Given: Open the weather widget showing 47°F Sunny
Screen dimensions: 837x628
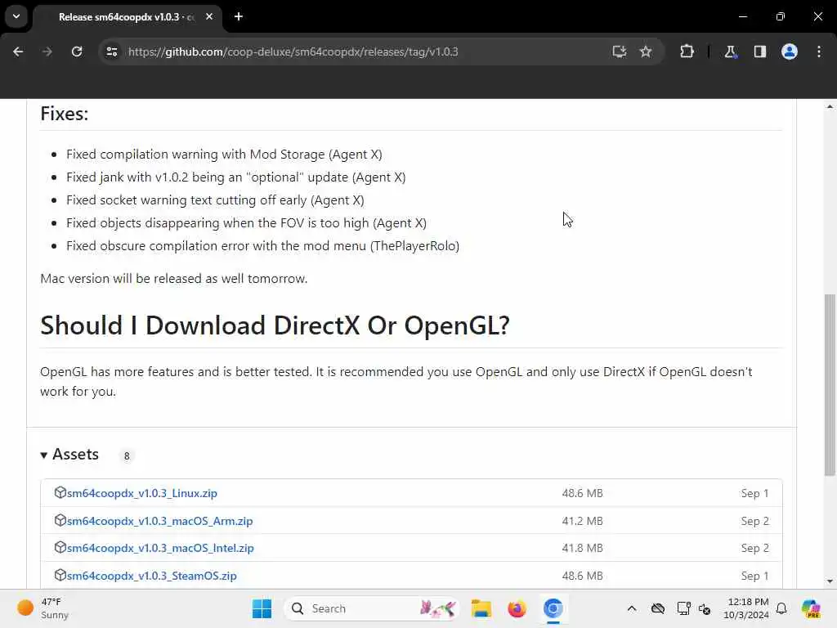Looking at the screenshot, I should (x=44, y=608).
